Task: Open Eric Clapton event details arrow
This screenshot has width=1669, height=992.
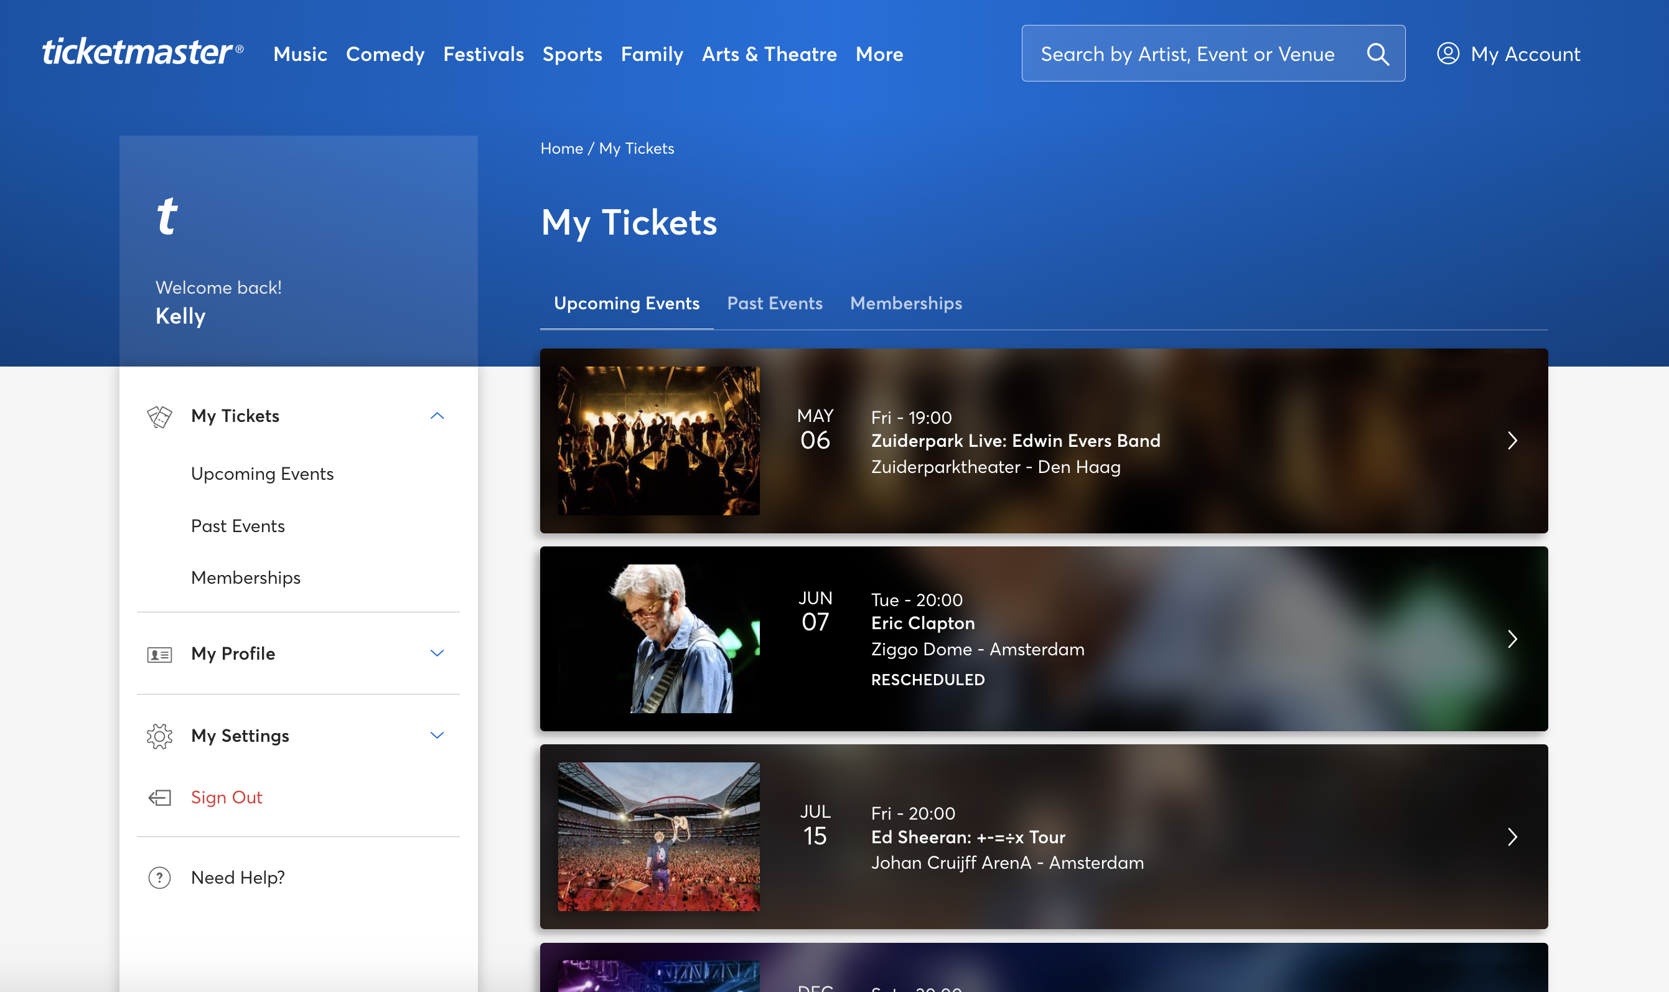Action: (x=1513, y=639)
